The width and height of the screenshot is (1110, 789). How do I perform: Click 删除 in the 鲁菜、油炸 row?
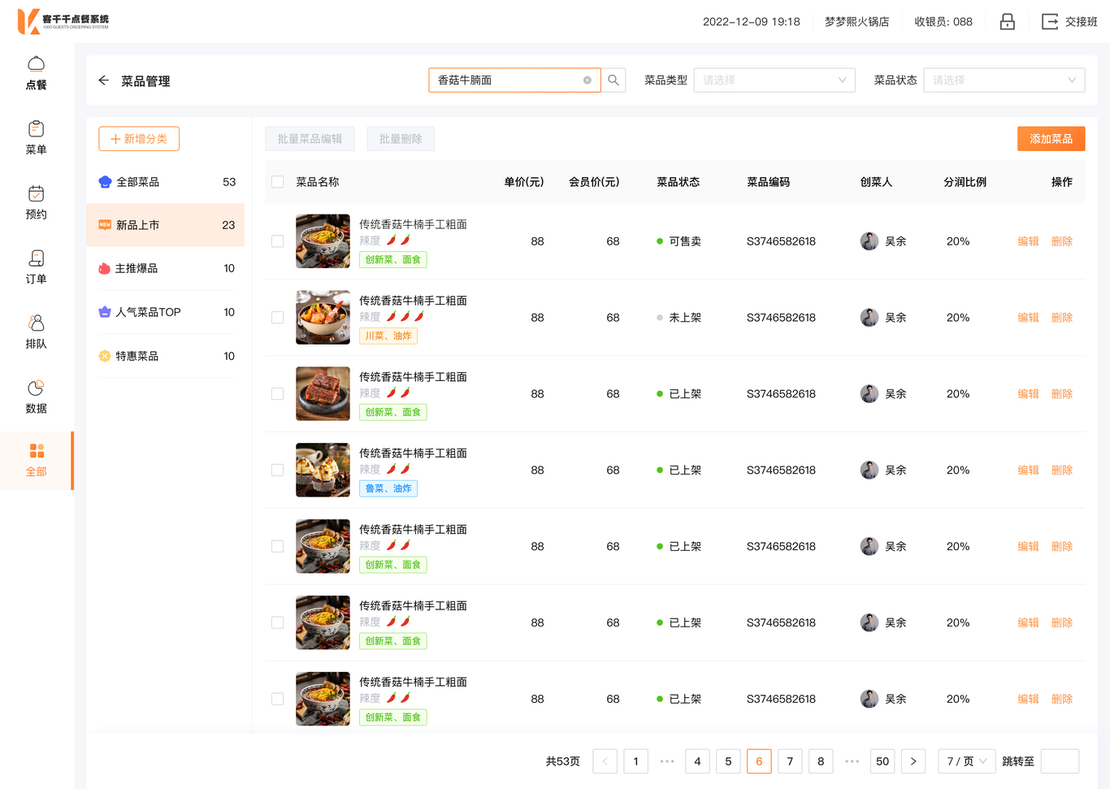tap(1062, 470)
